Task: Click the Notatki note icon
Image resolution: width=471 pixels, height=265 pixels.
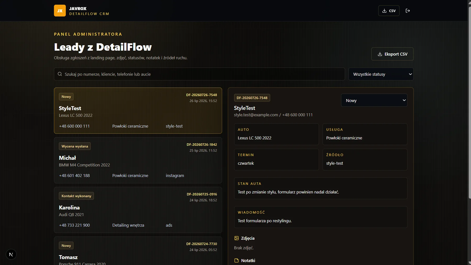Action: pos(236,261)
